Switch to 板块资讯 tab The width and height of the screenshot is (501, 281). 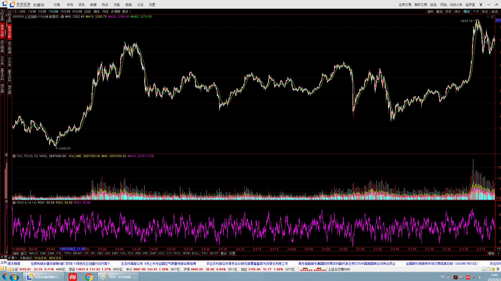tap(55, 258)
